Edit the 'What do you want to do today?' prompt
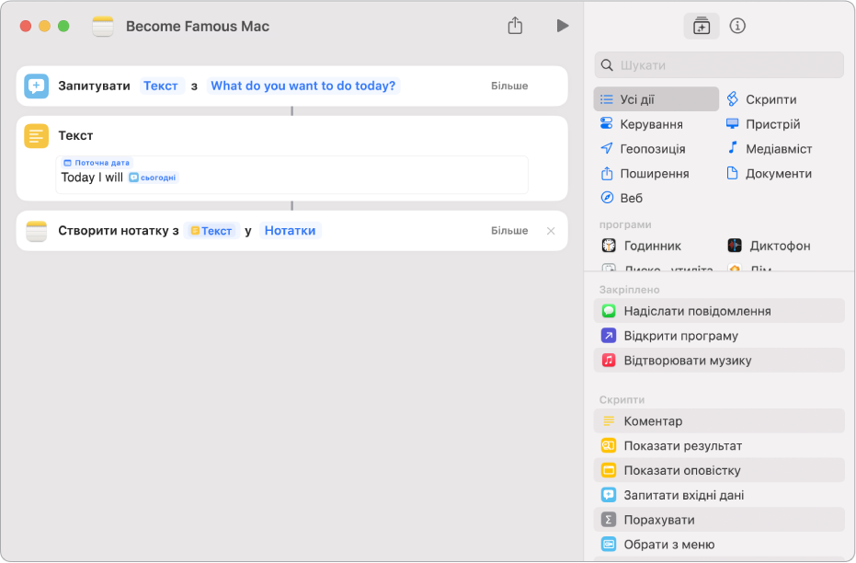This screenshot has height=563, width=856. [303, 86]
